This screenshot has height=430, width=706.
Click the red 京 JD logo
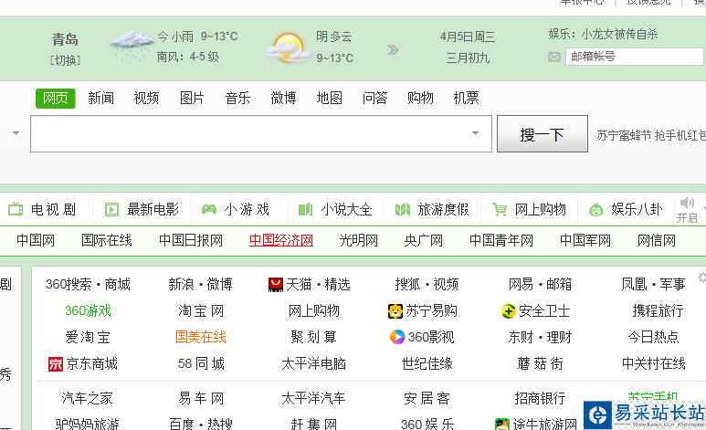56,364
